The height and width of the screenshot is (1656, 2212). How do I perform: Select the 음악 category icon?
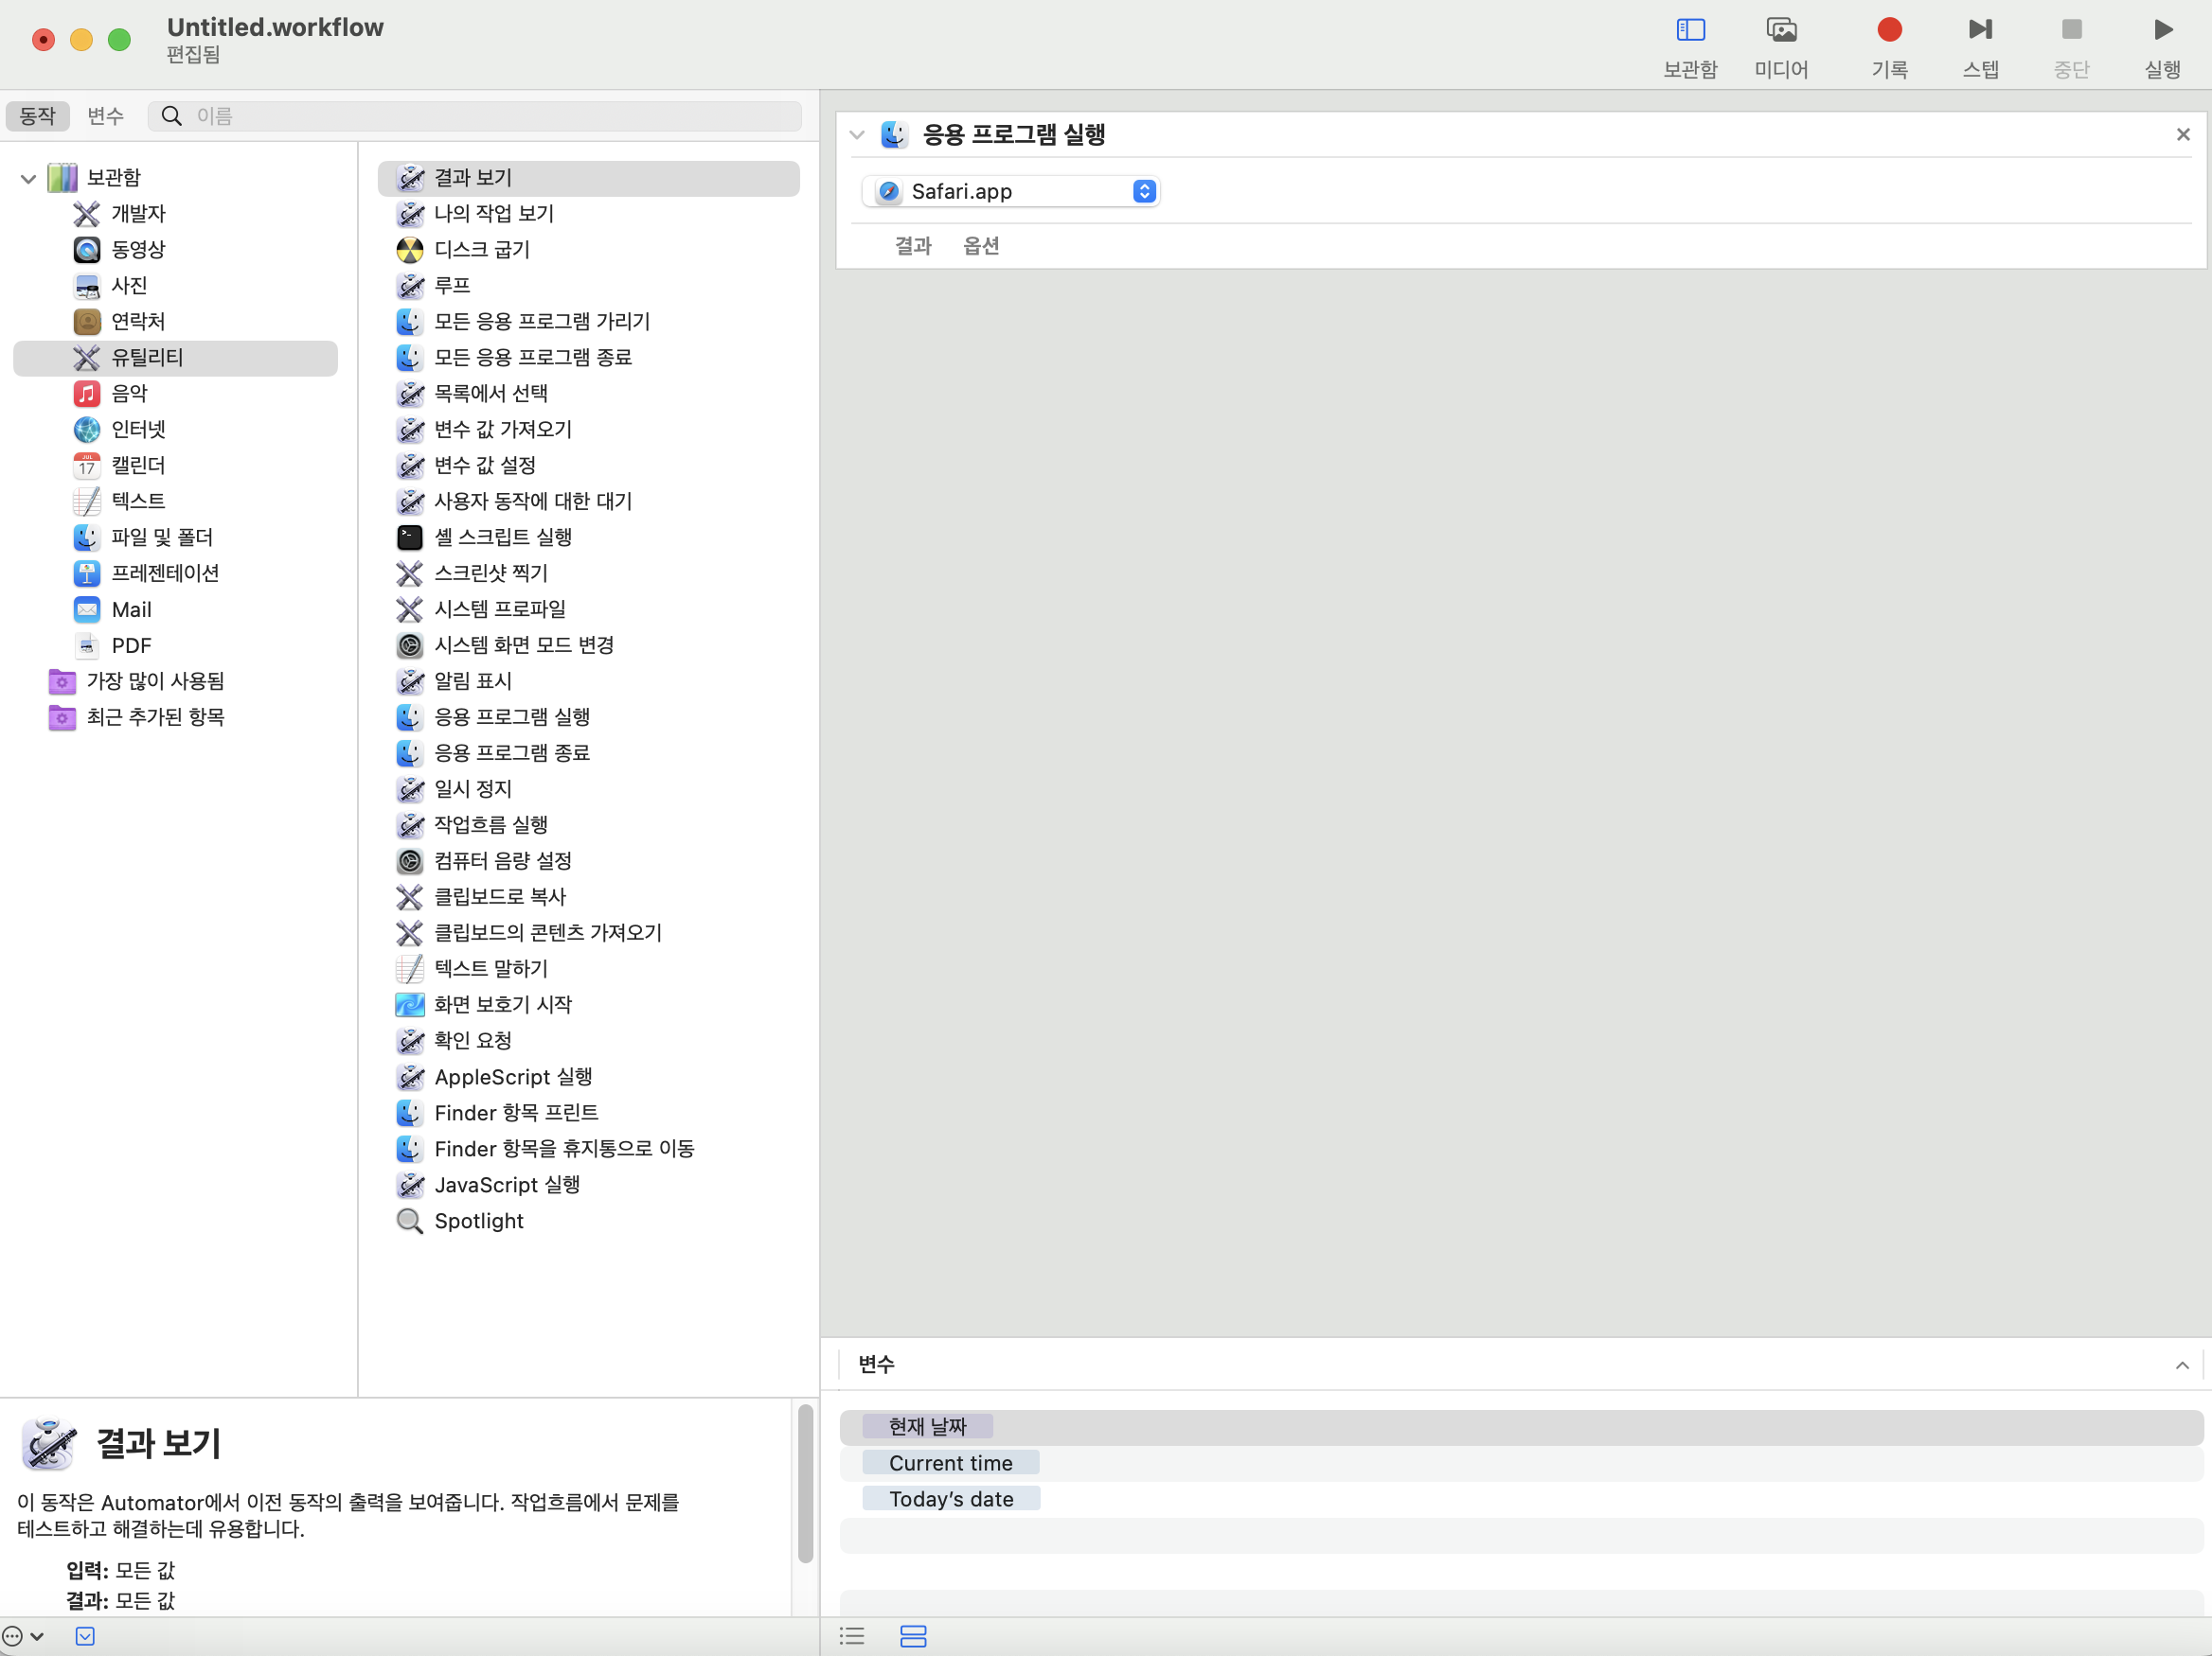pos(87,394)
